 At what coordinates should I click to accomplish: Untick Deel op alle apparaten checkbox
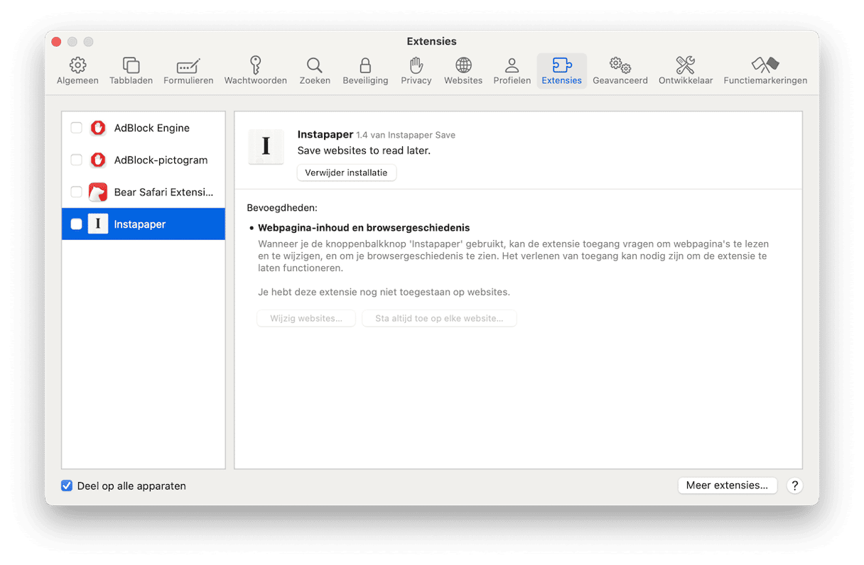(x=67, y=486)
